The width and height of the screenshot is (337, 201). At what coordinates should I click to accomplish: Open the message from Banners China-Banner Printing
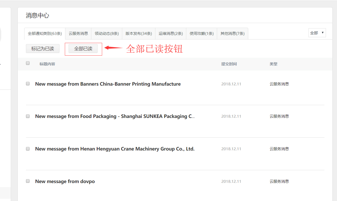coord(108,84)
